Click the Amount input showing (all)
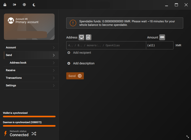The width and height of the screenshot is (191, 140). pyautogui.click(x=160, y=45)
